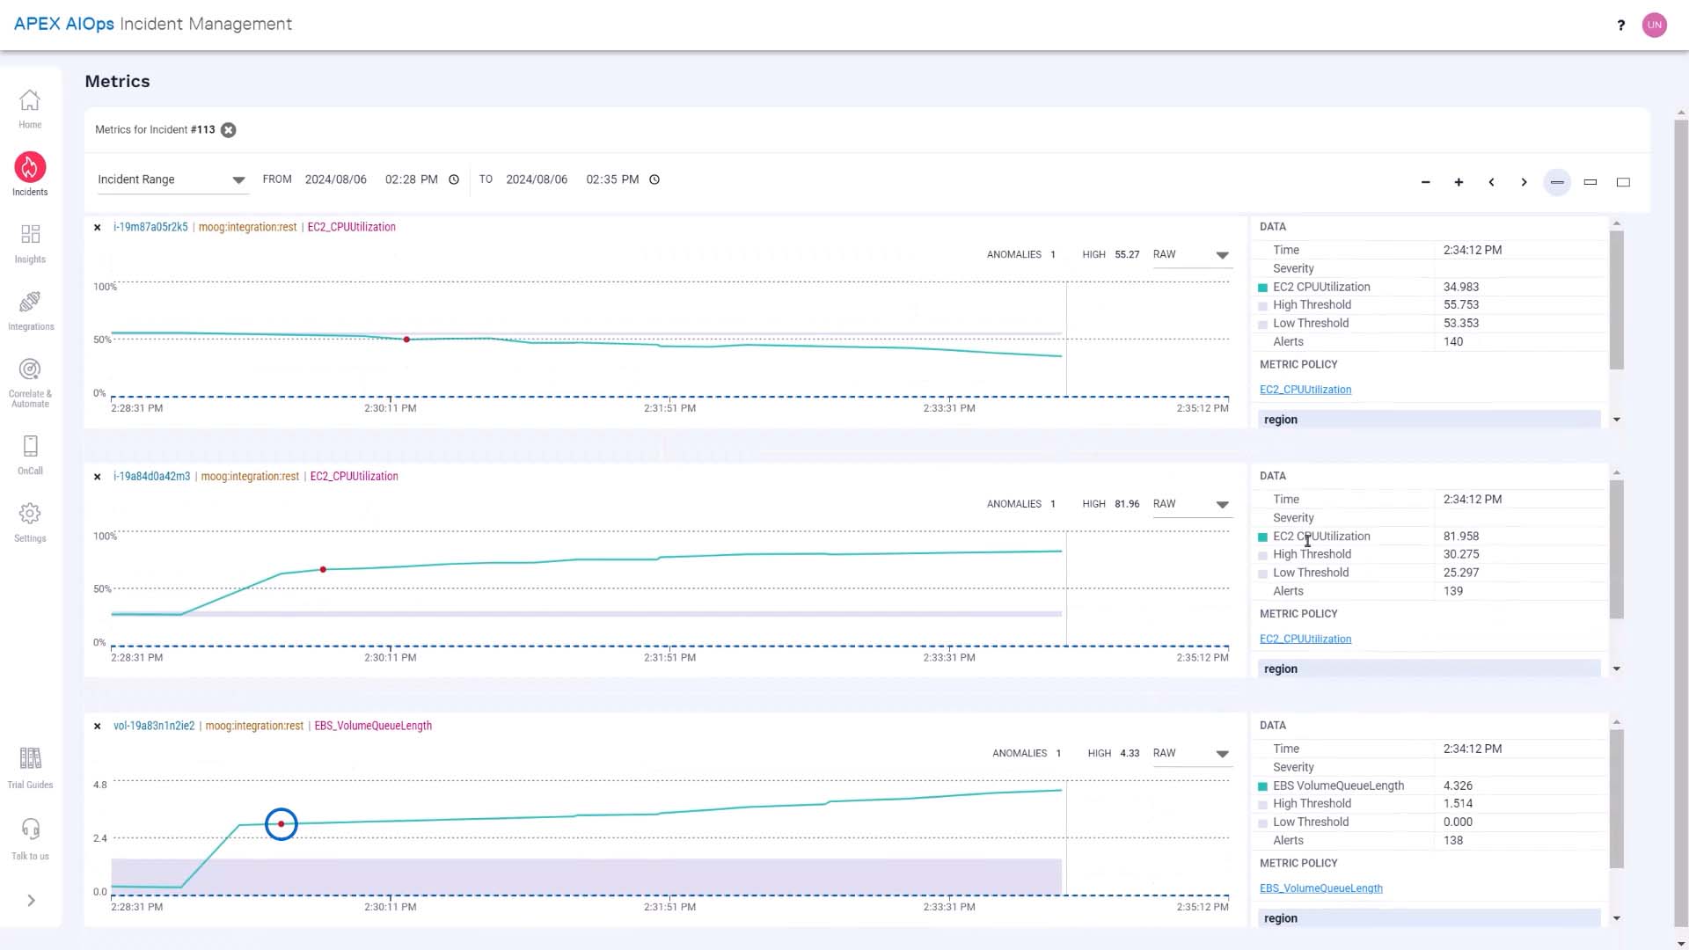Zoom in with the plus icon
This screenshot has width=1689, height=950.
(1459, 182)
